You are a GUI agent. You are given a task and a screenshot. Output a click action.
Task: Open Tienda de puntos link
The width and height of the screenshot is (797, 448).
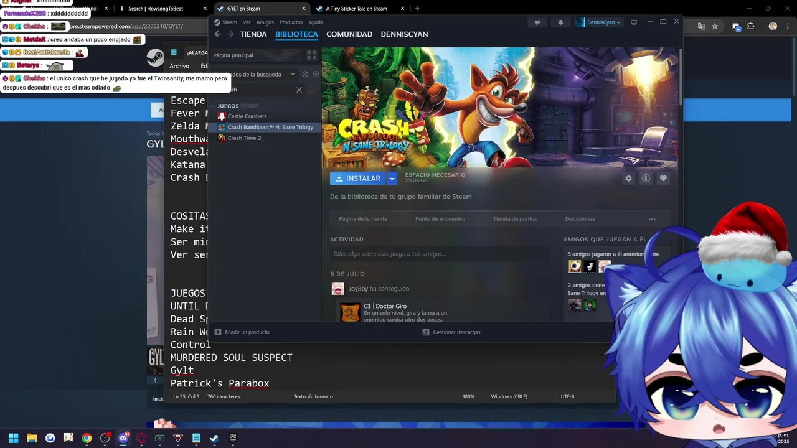515,219
